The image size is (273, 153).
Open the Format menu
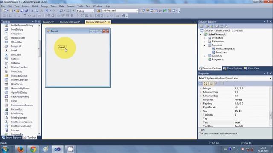click(x=70, y=6)
